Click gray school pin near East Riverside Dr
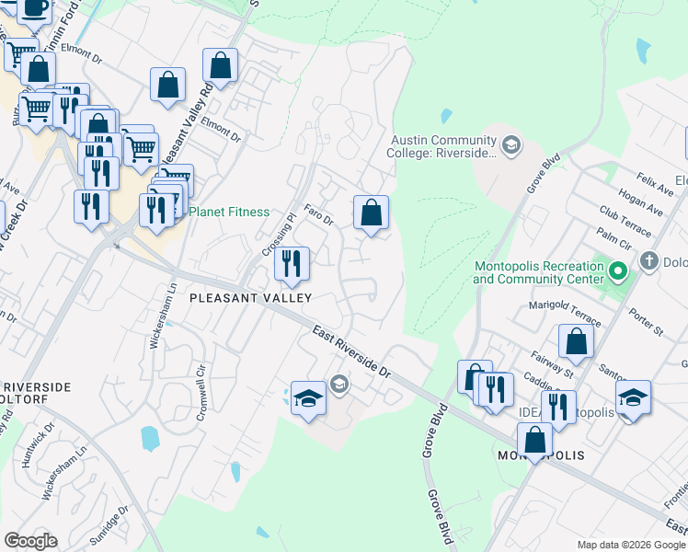This screenshot has height=552, width=688. (x=339, y=385)
